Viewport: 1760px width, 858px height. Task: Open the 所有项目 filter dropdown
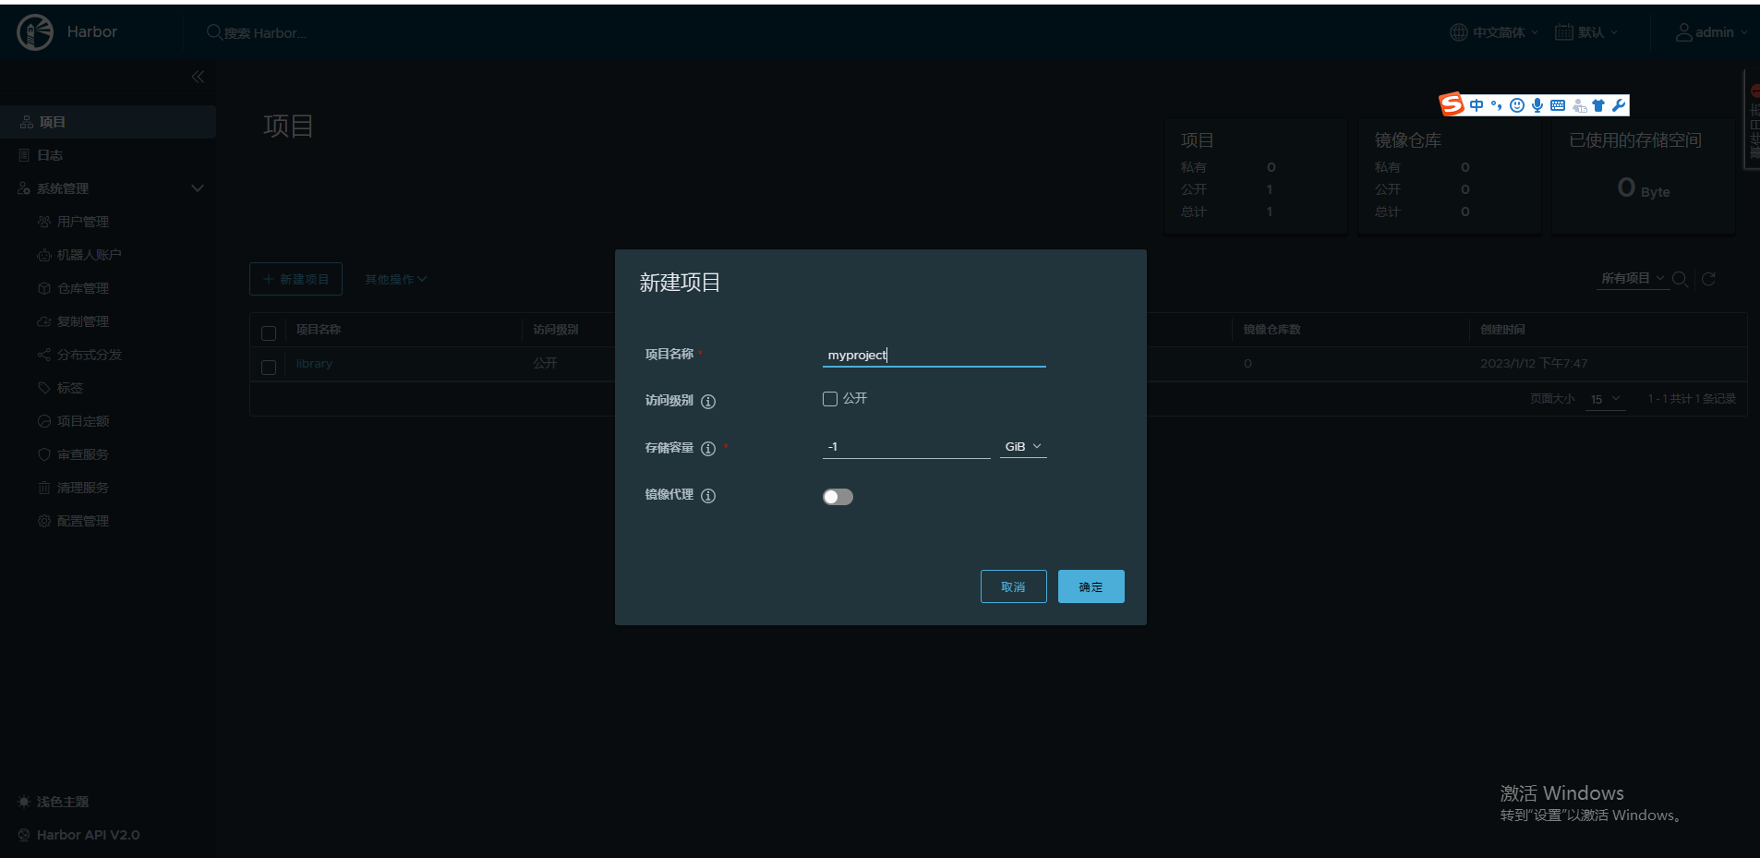[1633, 279]
